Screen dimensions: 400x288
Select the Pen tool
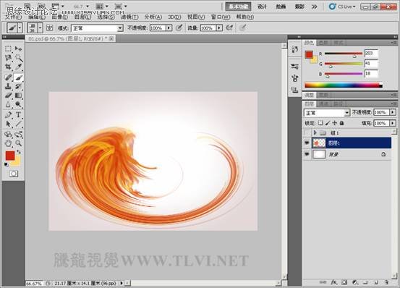click(8, 115)
